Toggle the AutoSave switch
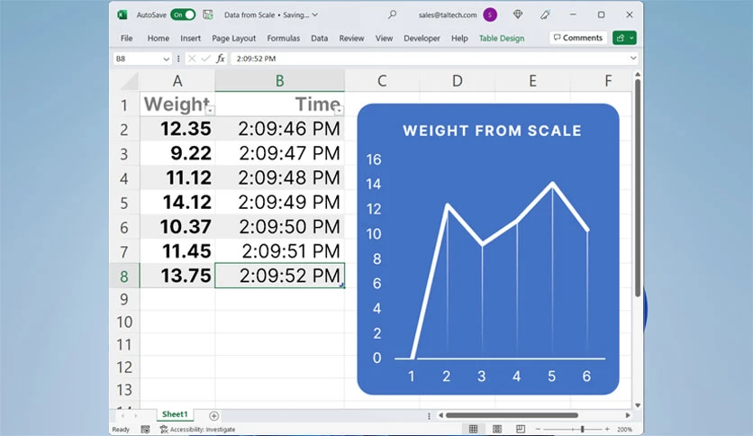The image size is (753, 436). pyautogui.click(x=183, y=15)
